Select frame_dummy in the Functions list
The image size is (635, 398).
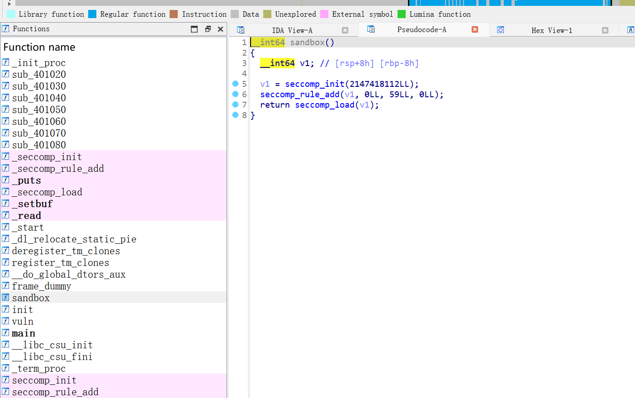(x=114, y=286)
